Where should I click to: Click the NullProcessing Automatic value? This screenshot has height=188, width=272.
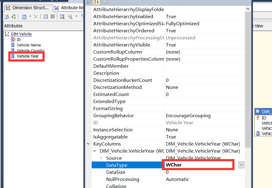[x=178, y=179]
